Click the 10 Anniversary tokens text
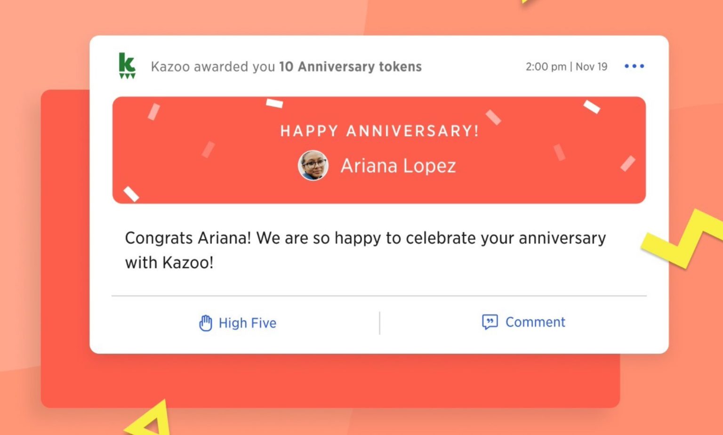Screen dimensions: 723x435 350,66
